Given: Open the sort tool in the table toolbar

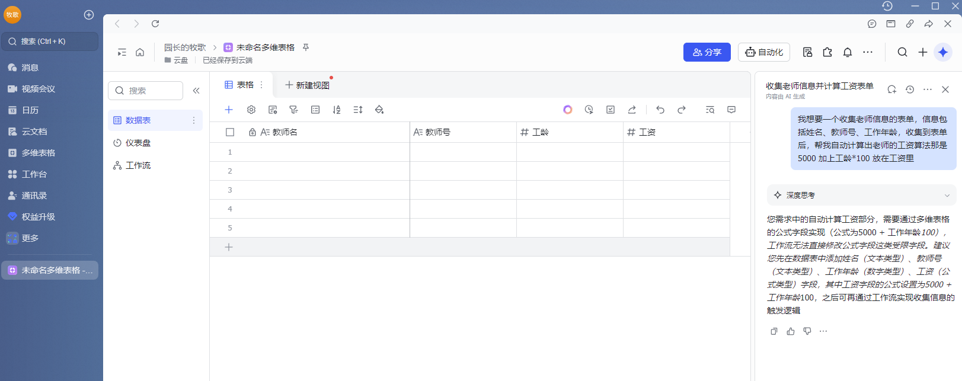Looking at the screenshot, I should 337,110.
